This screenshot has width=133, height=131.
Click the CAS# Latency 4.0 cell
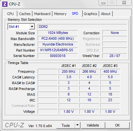tap(89, 77)
